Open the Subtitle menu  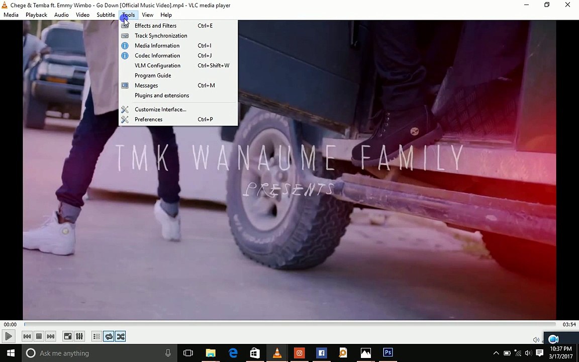click(x=106, y=15)
